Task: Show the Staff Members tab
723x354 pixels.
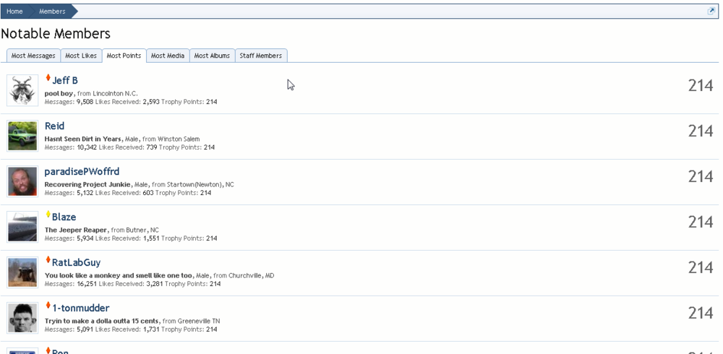Action: [260, 56]
